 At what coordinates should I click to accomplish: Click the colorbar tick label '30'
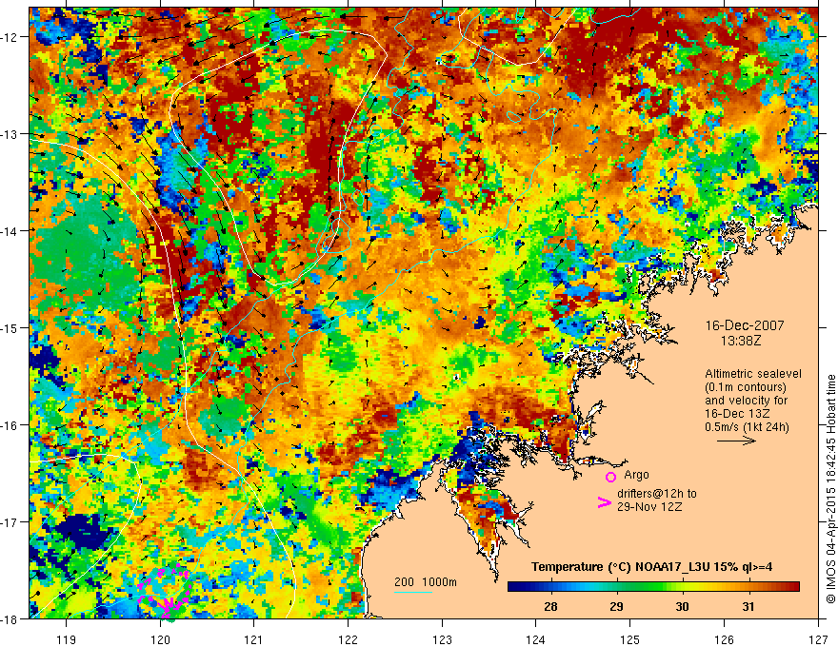point(682,606)
